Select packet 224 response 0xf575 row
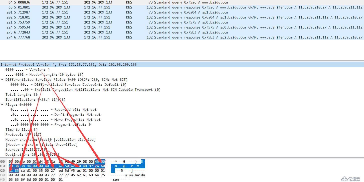 point(182,27)
